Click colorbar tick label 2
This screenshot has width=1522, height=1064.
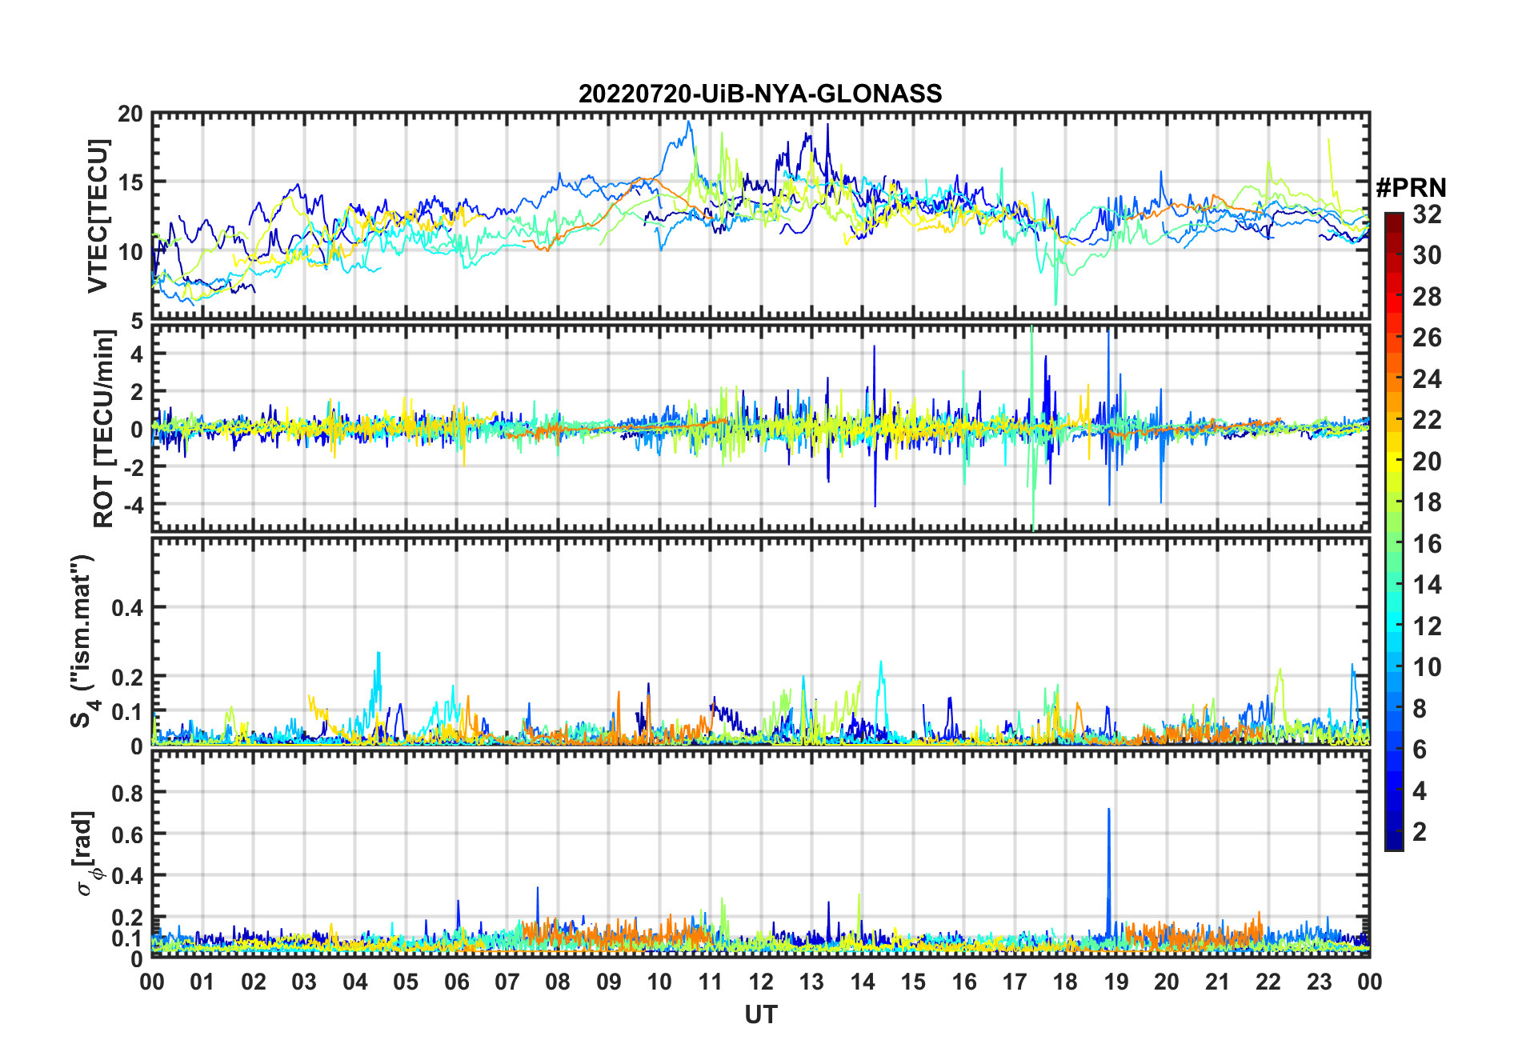coord(1420,831)
